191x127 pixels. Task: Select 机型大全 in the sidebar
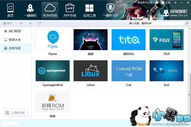(x=16, y=40)
